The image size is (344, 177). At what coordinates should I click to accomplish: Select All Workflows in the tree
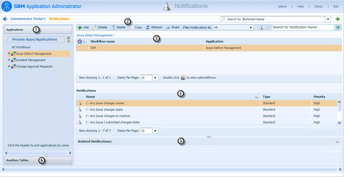21,47
